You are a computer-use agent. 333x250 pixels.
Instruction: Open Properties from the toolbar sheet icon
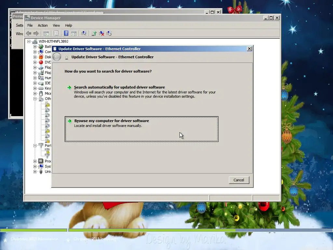56,34
